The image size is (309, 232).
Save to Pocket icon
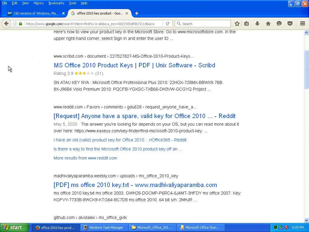point(290,24)
